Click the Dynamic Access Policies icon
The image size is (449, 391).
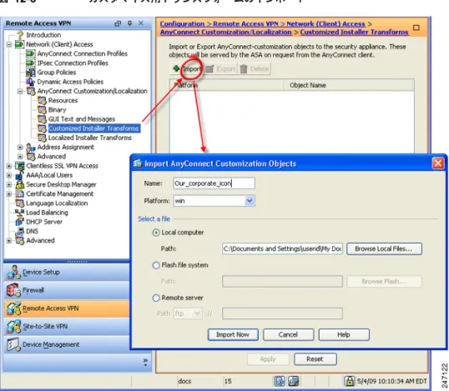(x=30, y=82)
